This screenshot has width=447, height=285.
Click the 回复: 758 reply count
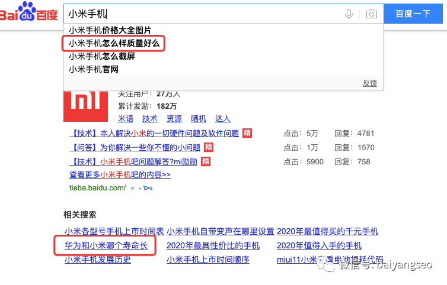click(352, 162)
